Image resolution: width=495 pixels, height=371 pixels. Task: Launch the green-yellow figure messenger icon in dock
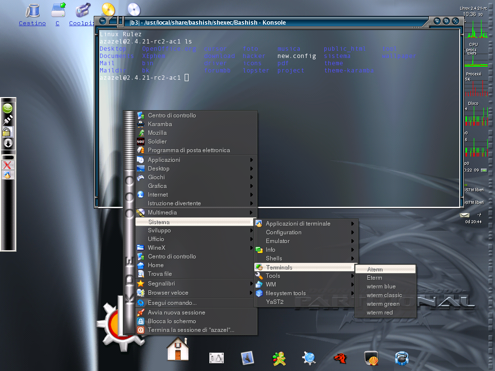(x=279, y=358)
